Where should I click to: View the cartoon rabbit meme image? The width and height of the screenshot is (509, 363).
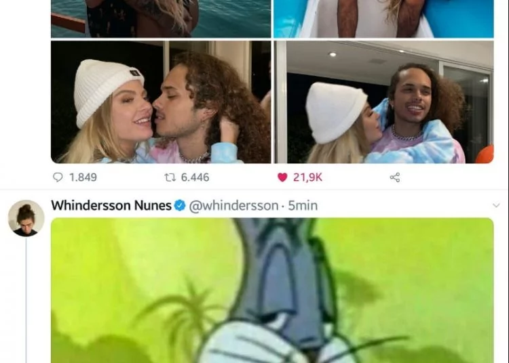[x=272, y=290]
